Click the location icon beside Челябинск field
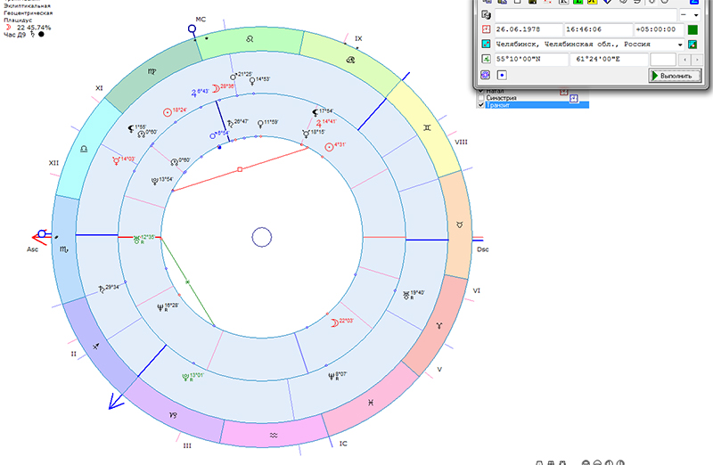 tap(486, 44)
